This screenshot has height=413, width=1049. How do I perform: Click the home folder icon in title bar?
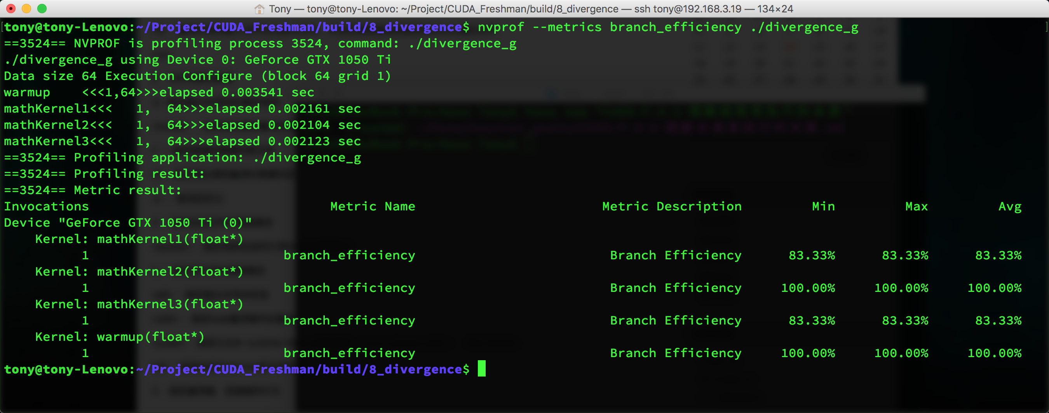tap(259, 9)
